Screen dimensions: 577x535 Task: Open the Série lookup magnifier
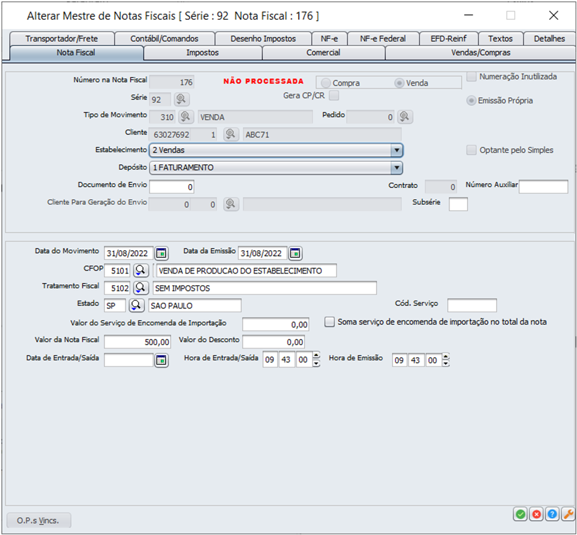click(181, 99)
